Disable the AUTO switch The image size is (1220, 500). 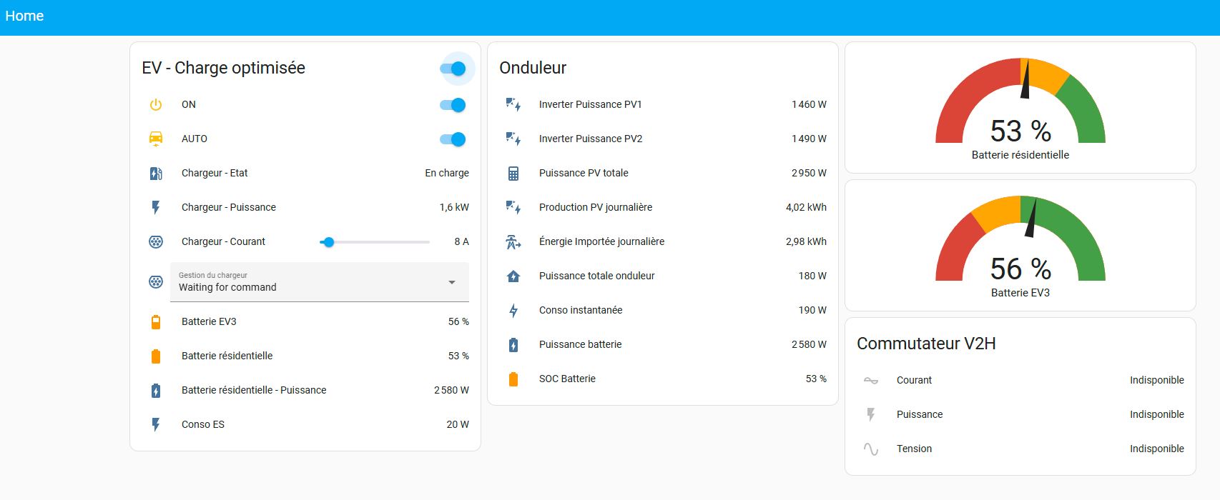tap(453, 139)
